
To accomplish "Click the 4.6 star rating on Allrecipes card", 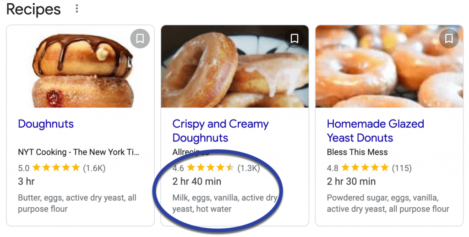I will pyautogui.click(x=216, y=168).
